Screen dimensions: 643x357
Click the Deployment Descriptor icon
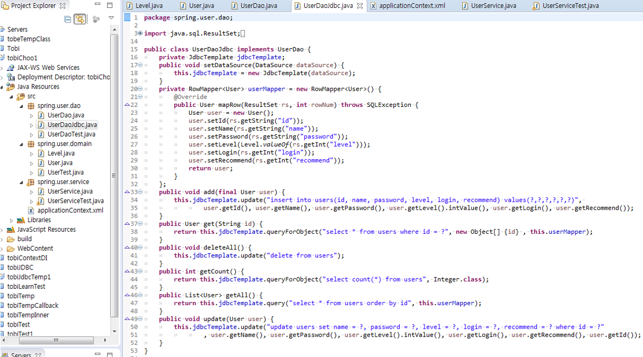[x=11, y=77]
